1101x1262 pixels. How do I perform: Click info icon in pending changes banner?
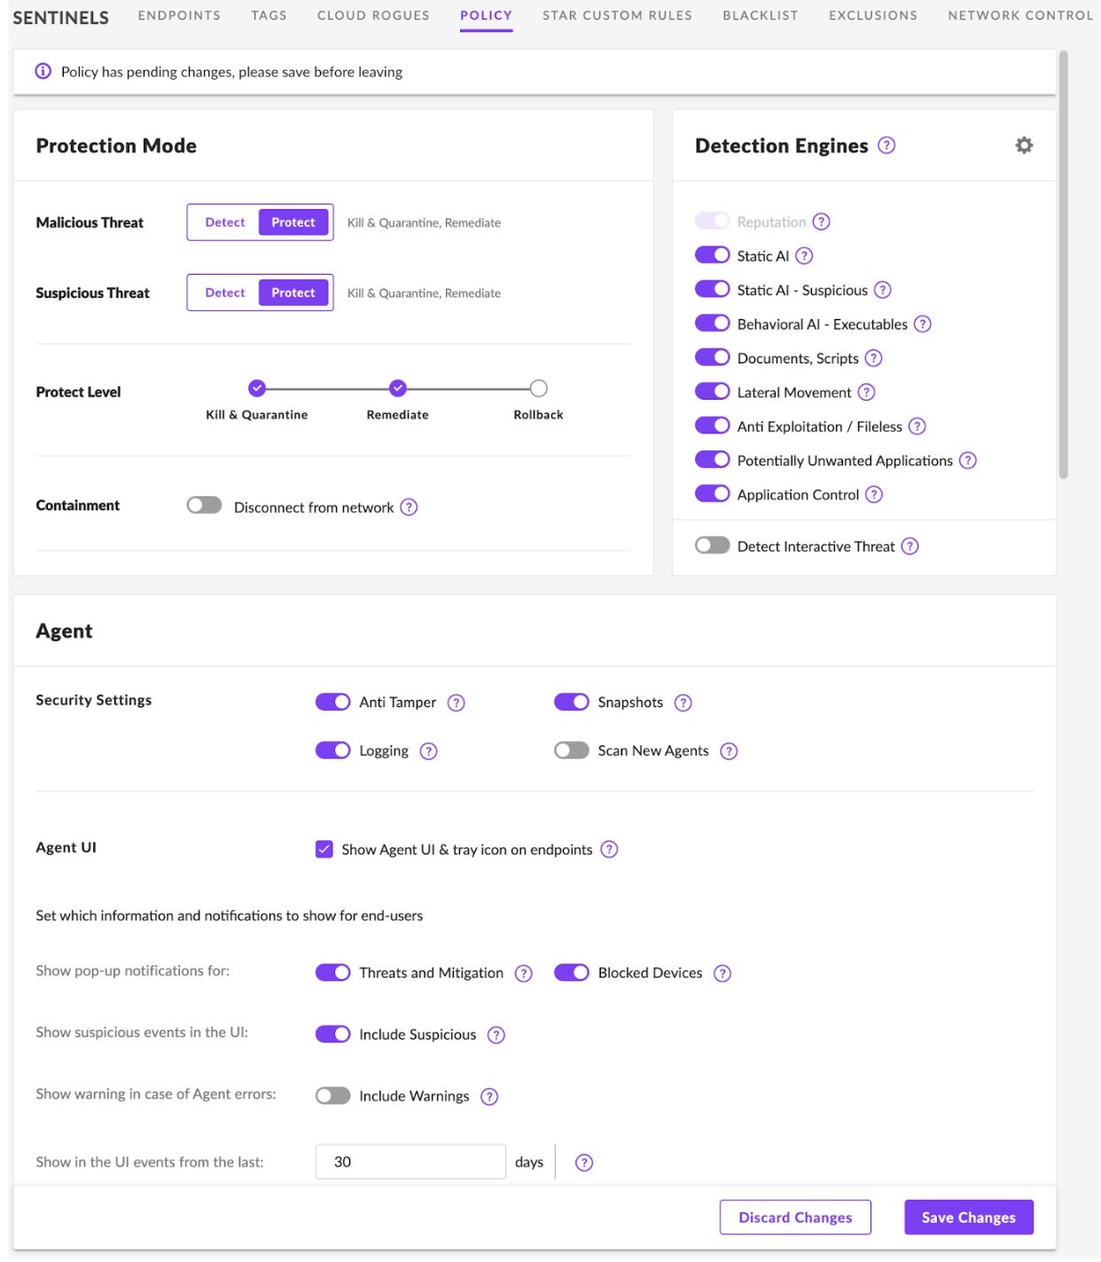[x=43, y=72]
